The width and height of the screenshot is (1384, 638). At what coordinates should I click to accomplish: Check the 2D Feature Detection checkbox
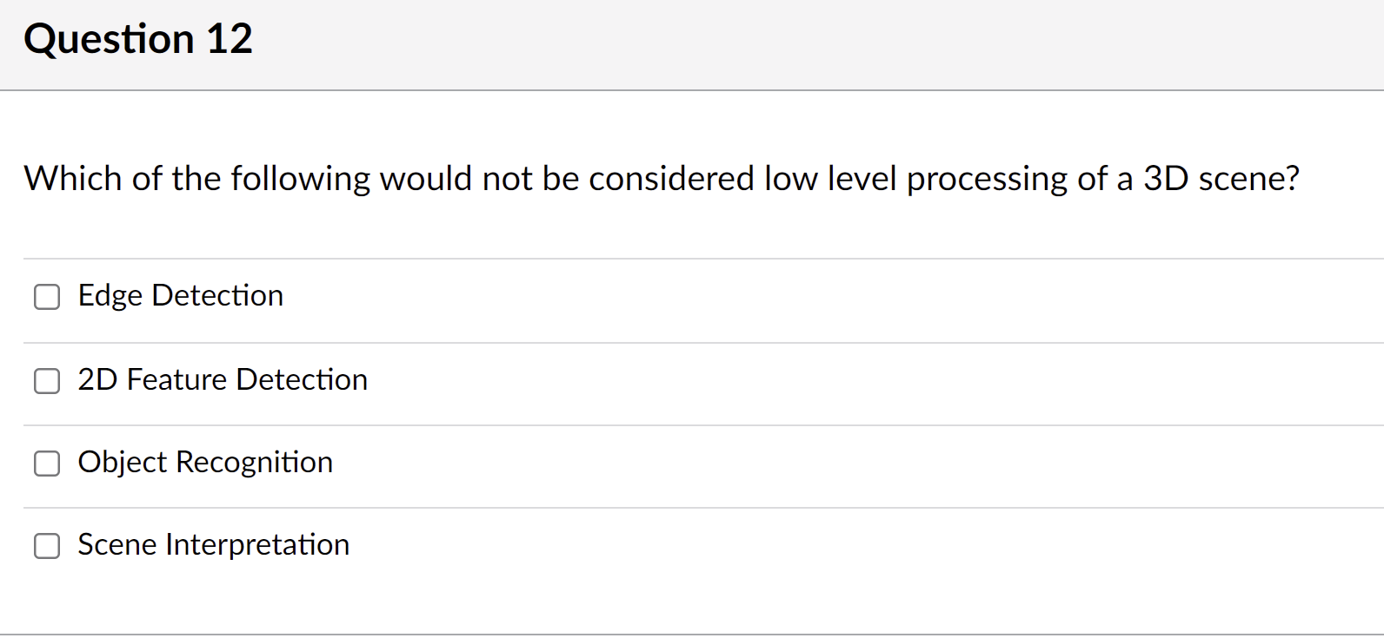coord(47,381)
